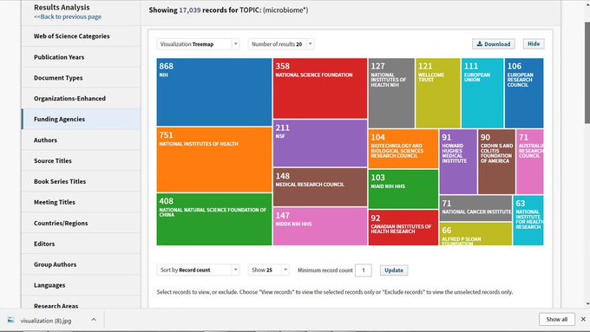Click the Minimum record count input field
This screenshot has width=590, height=332.
pos(363,270)
